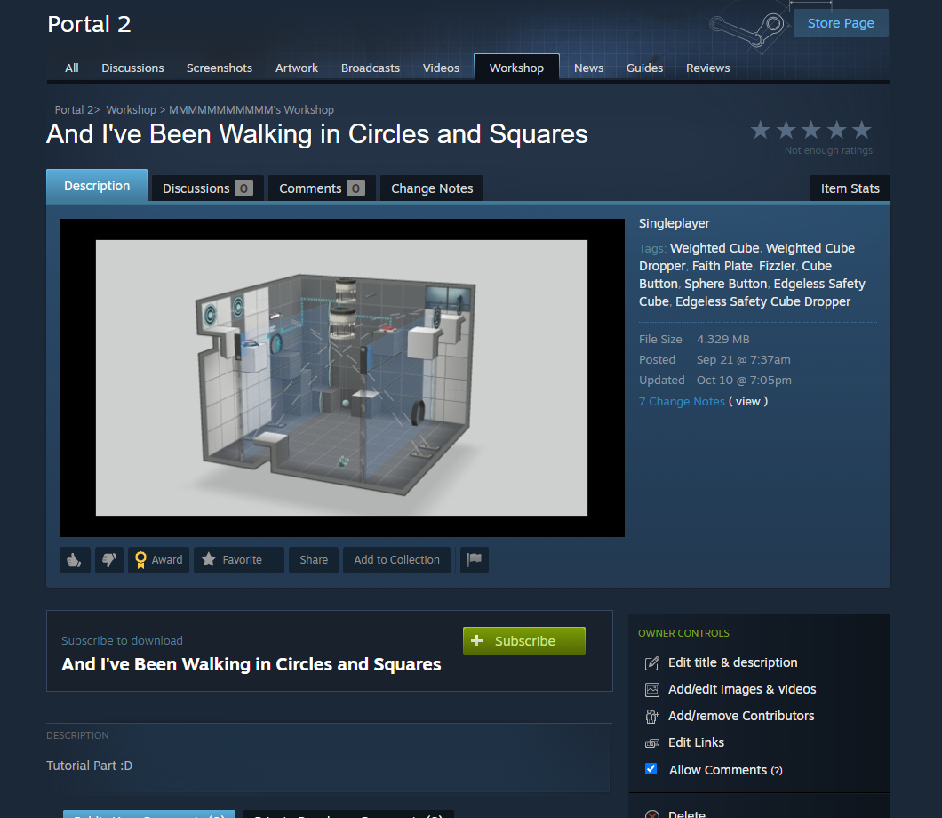This screenshot has width=942, height=818.
Task: Give a thumbs up rating
Action: 75,559
